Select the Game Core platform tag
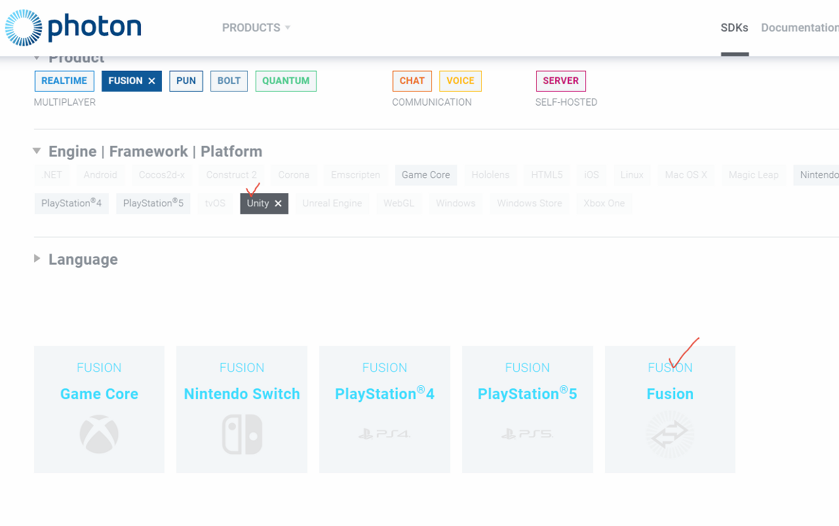The height and width of the screenshot is (526, 839). tap(426, 175)
